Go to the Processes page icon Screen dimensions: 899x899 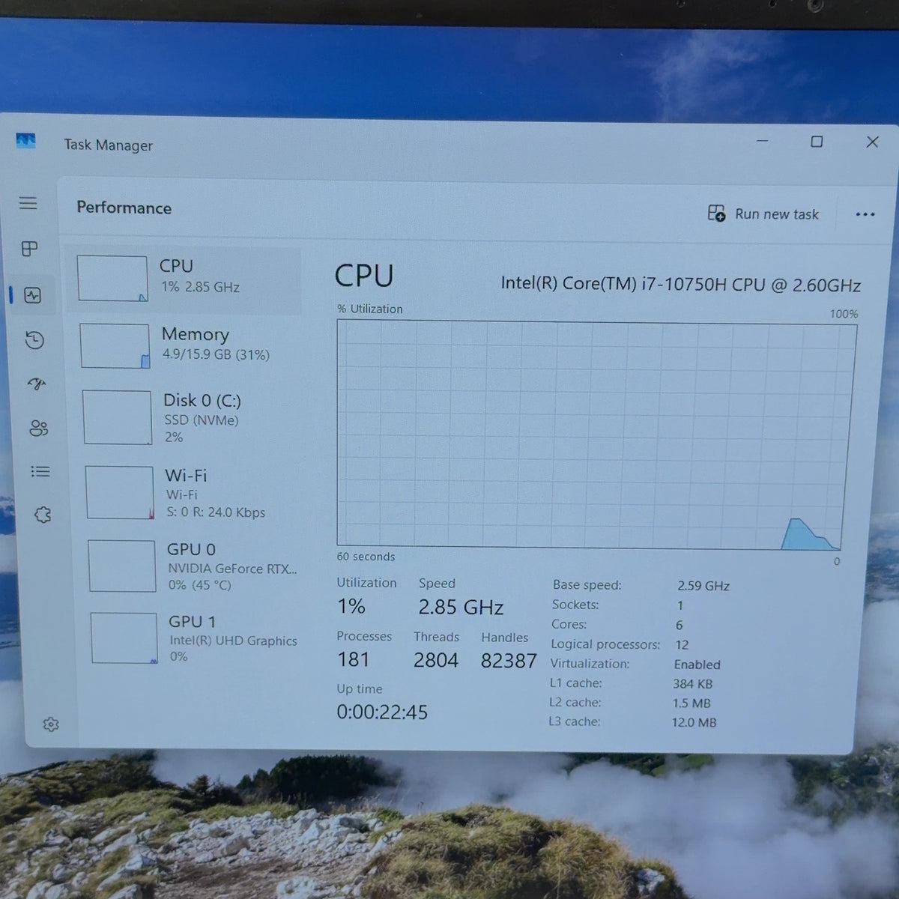(x=30, y=249)
